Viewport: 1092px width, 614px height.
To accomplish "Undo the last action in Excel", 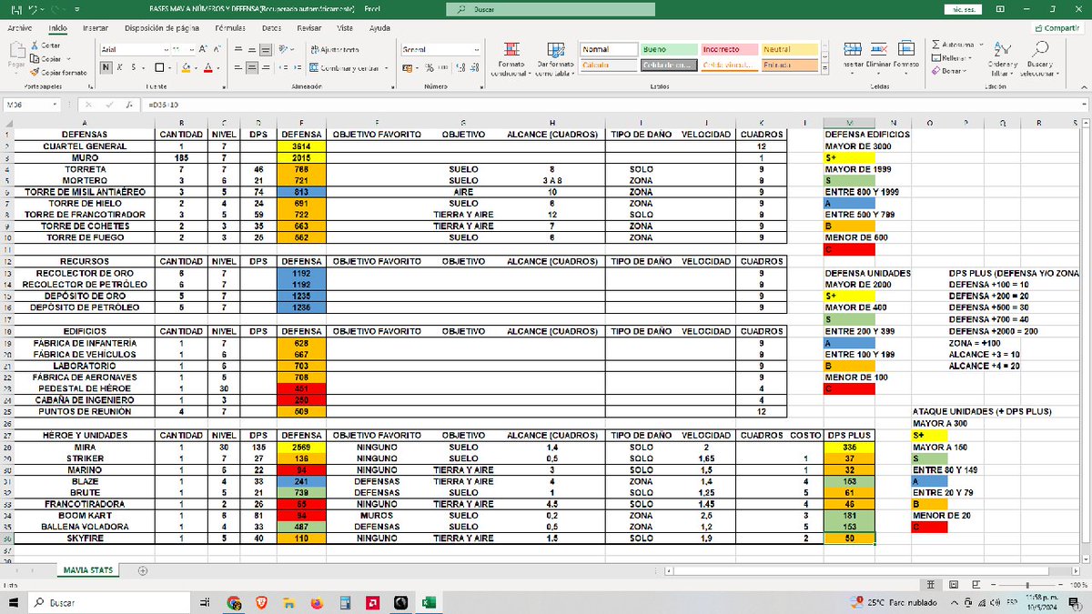I will (x=31, y=10).
